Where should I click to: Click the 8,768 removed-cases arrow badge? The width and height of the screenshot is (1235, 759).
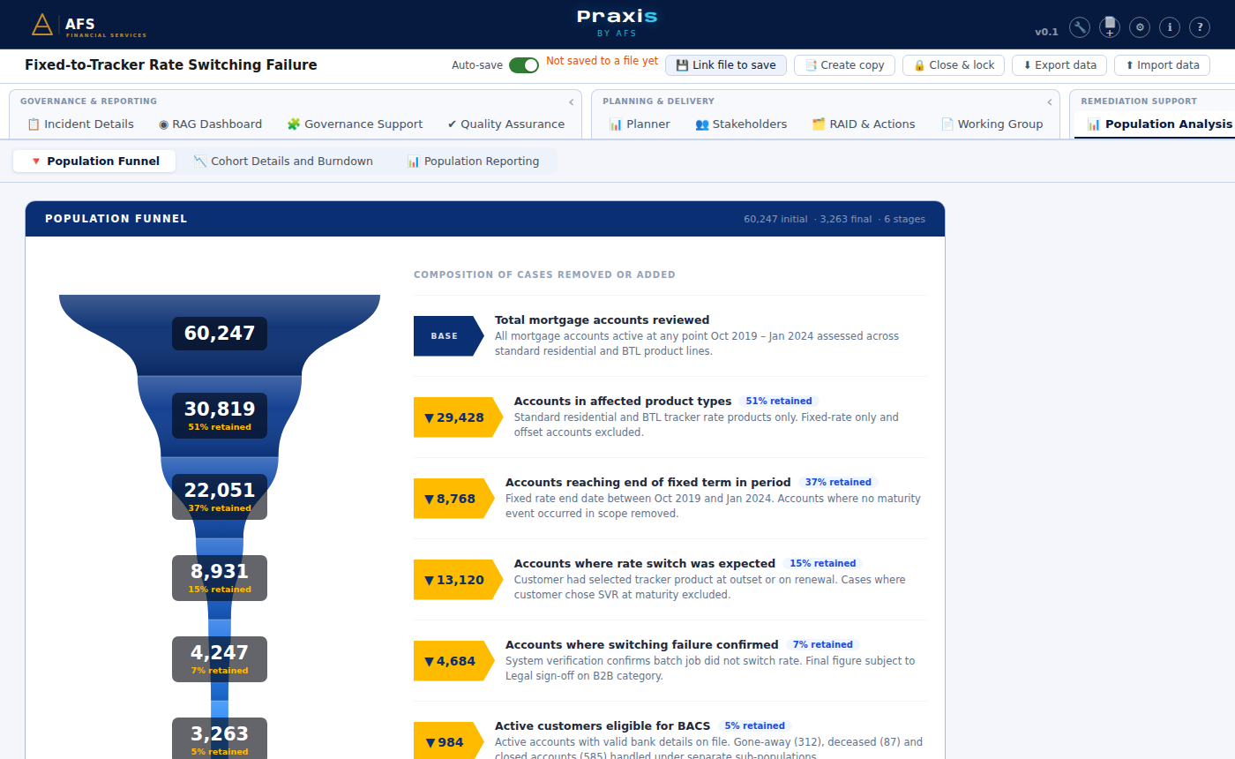[454, 499]
